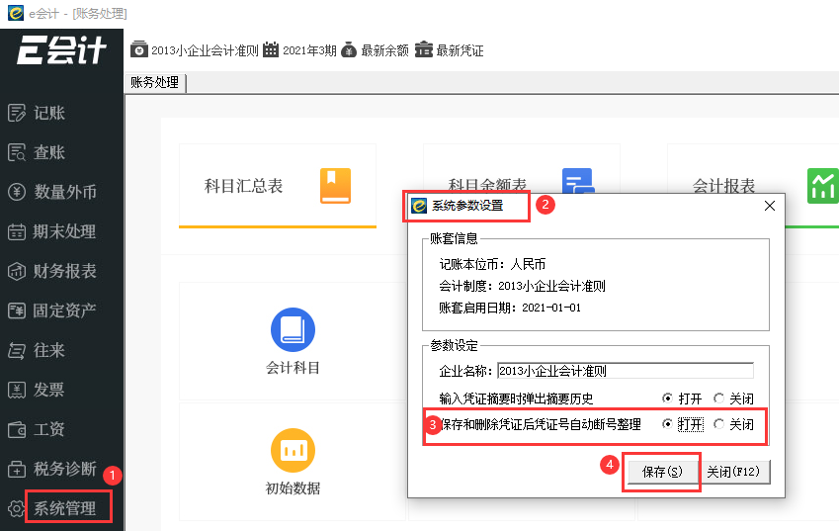This screenshot has height=531, width=839.
Task: Open 记账 menu in sidebar
Action: [49, 113]
